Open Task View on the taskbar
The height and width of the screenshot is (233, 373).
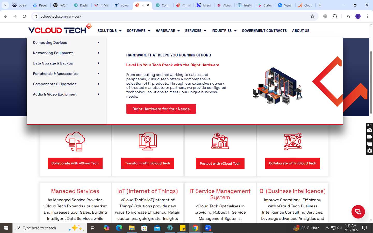coord(93,228)
